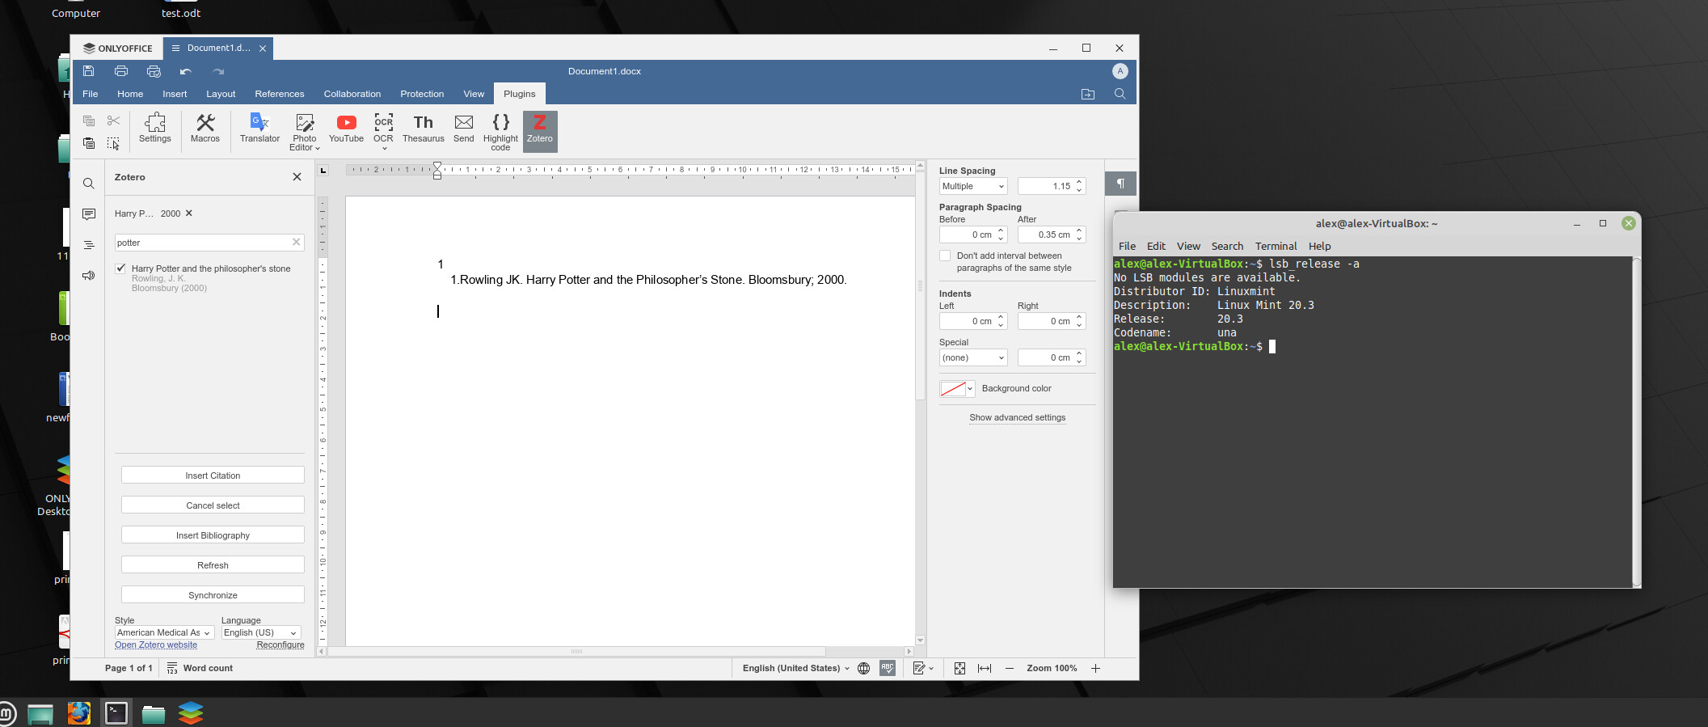Open the YouTube plugin
This screenshot has height=727, width=1708.
(x=346, y=129)
